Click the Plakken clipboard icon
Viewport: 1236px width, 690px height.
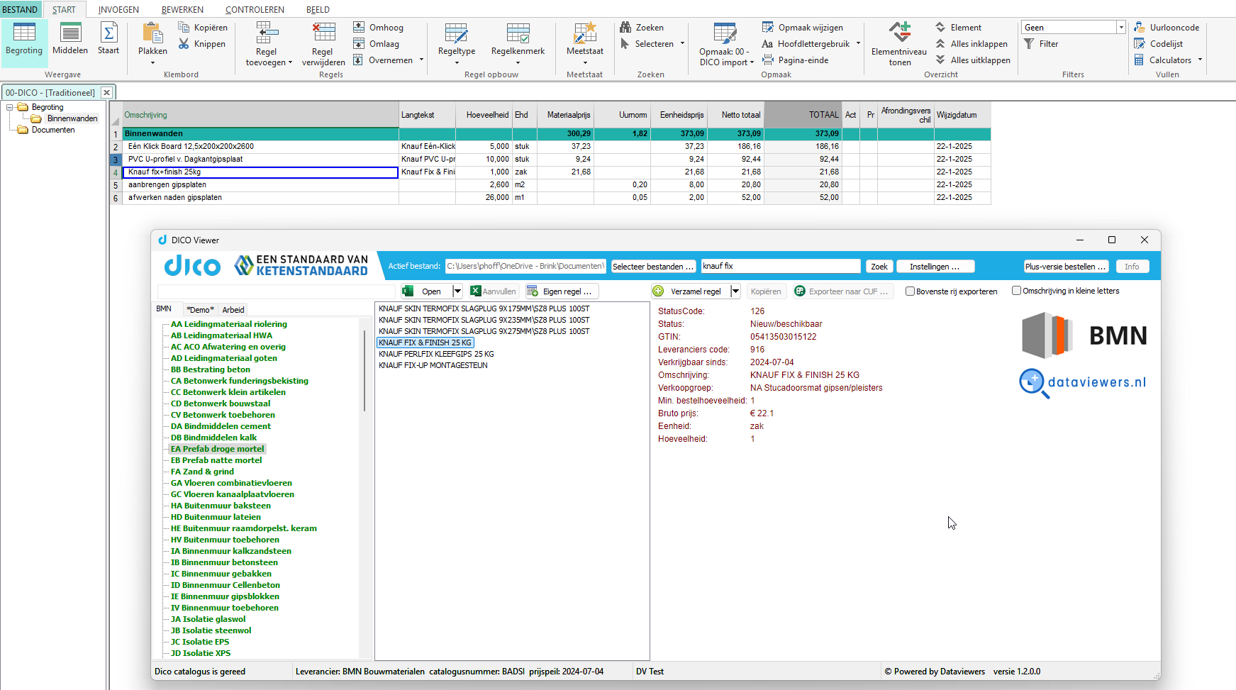[152, 33]
